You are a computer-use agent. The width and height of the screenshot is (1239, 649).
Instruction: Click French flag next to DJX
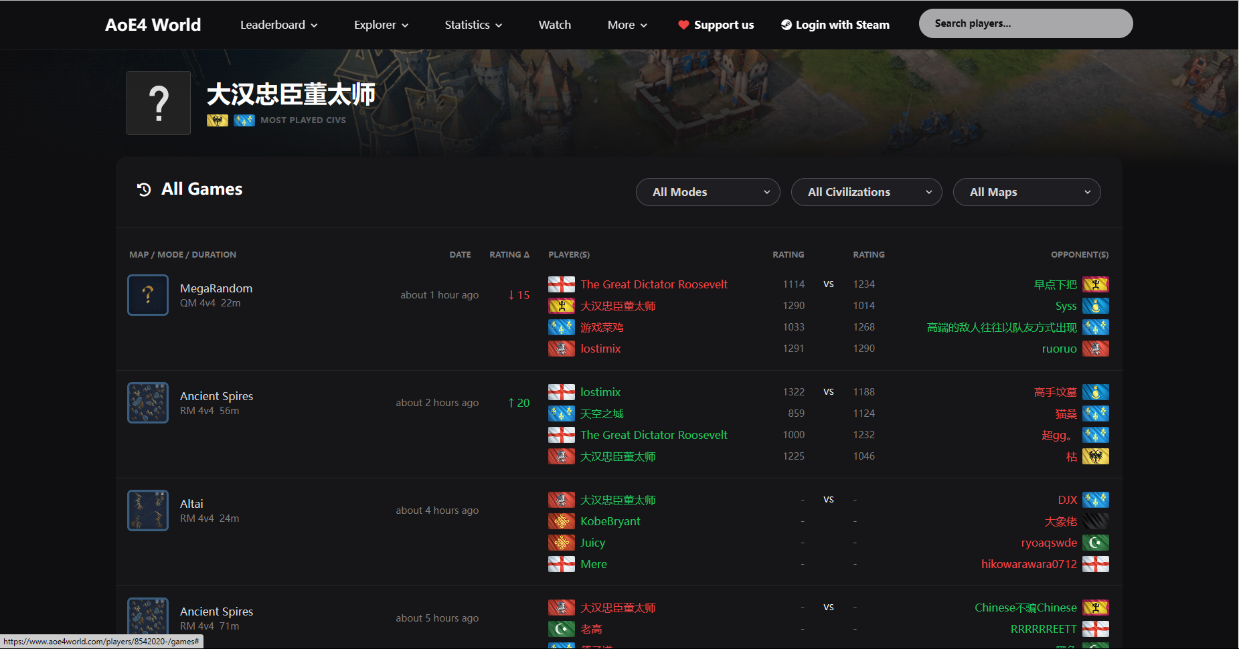pyautogui.click(x=1096, y=500)
